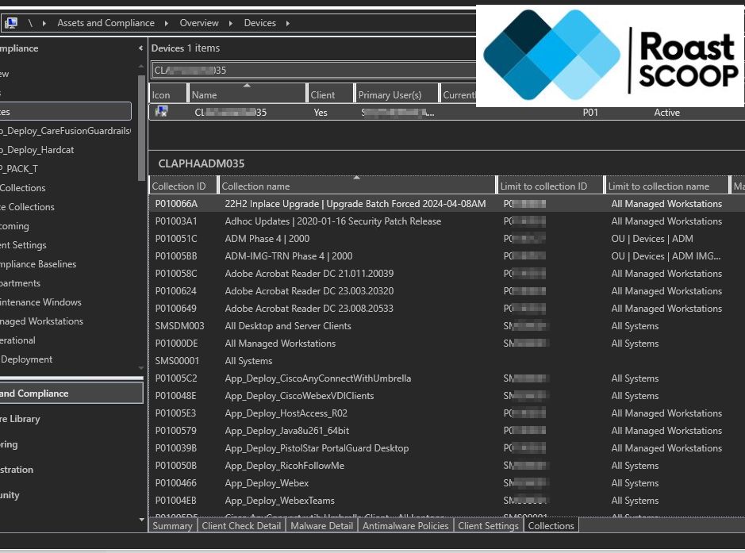This screenshot has width=745, height=553.
Task: Click the navigation pane scroll-up arrow
Action: 141,66
